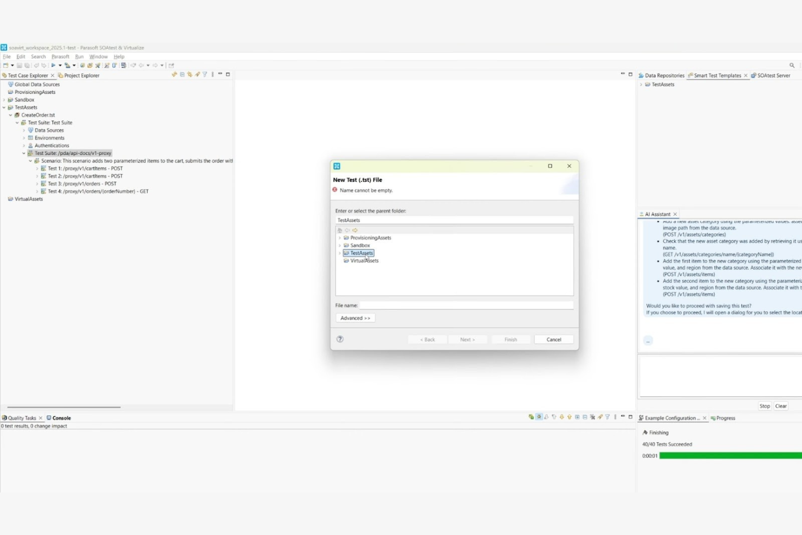The height and width of the screenshot is (535, 802).
Task: Apply the filter icon in Test Case Explorer
Action: point(205,75)
